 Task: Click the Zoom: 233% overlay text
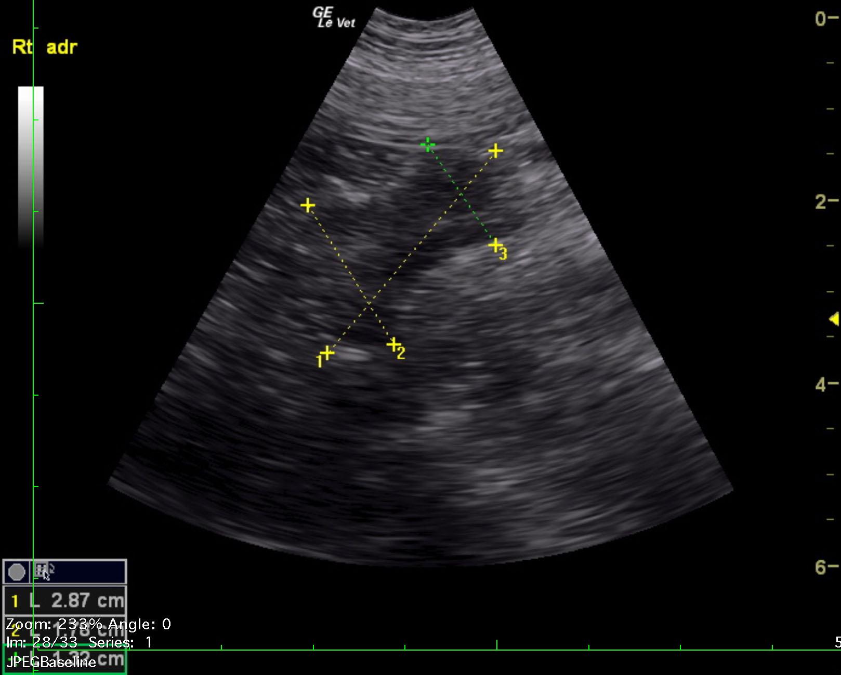coord(58,624)
